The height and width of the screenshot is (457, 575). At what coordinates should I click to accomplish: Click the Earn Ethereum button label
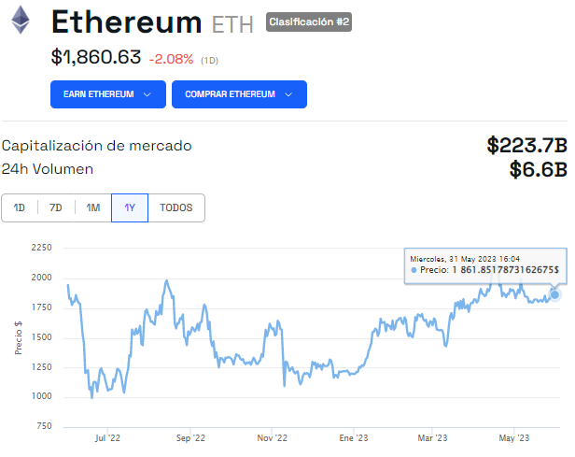click(98, 94)
